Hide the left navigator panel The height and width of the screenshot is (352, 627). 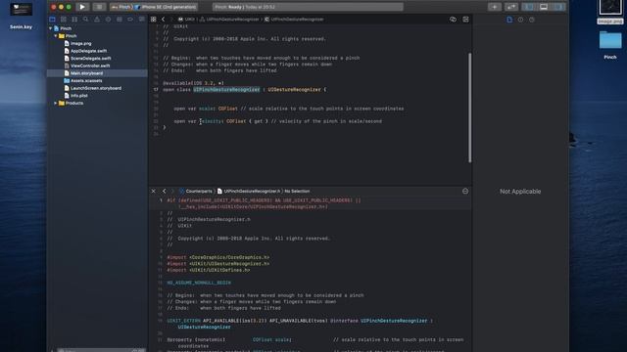pyautogui.click(x=529, y=7)
